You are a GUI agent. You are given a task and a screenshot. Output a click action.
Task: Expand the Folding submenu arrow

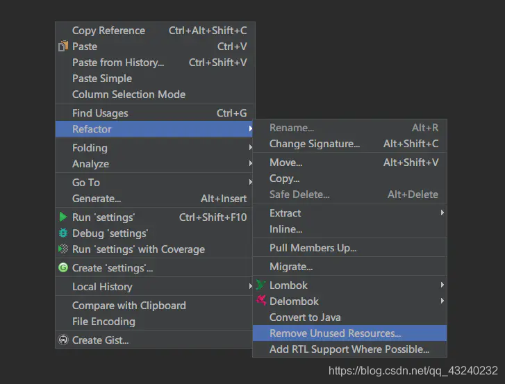point(250,147)
